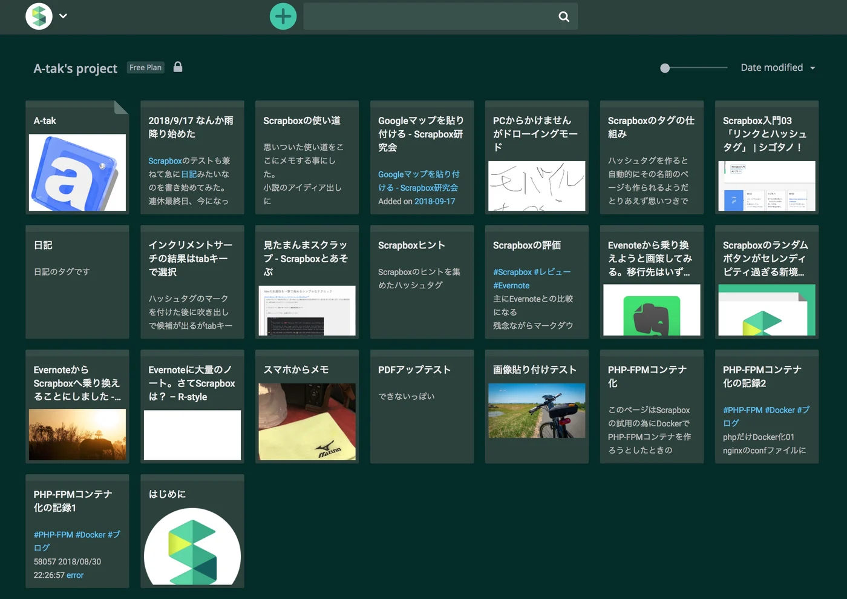The width and height of the screenshot is (847, 599).
Task: Open the hand-drawn sketch thumbnail in PCからかけません card
Action: click(x=537, y=186)
